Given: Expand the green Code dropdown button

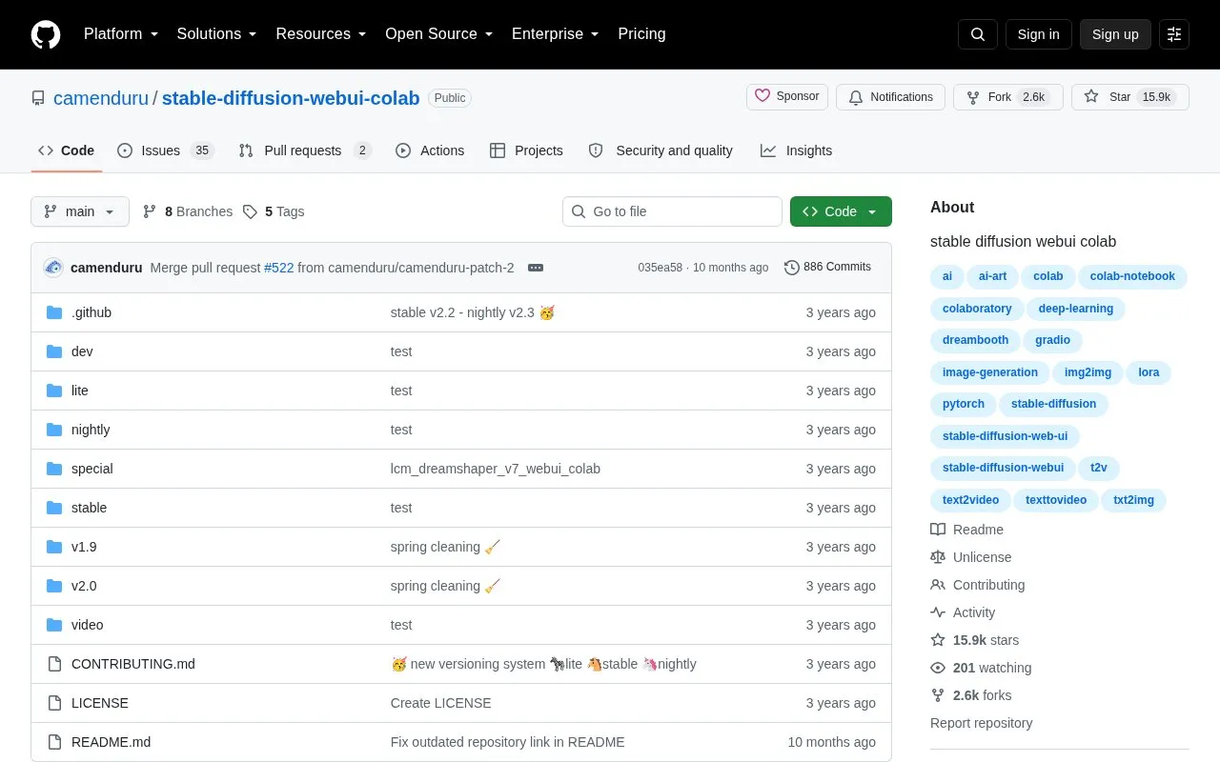Looking at the screenshot, I should click(x=841, y=211).
